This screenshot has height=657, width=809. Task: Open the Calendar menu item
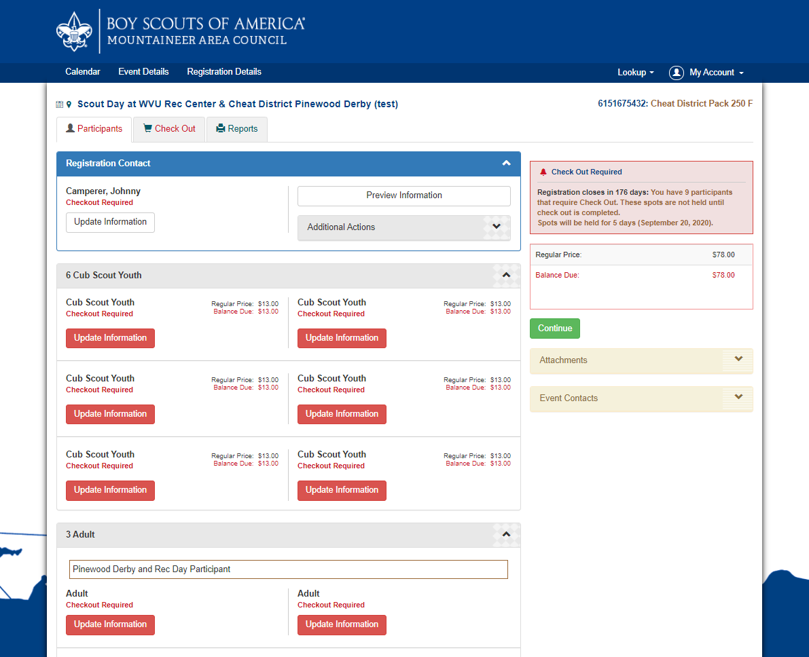(x=83, y=72)
